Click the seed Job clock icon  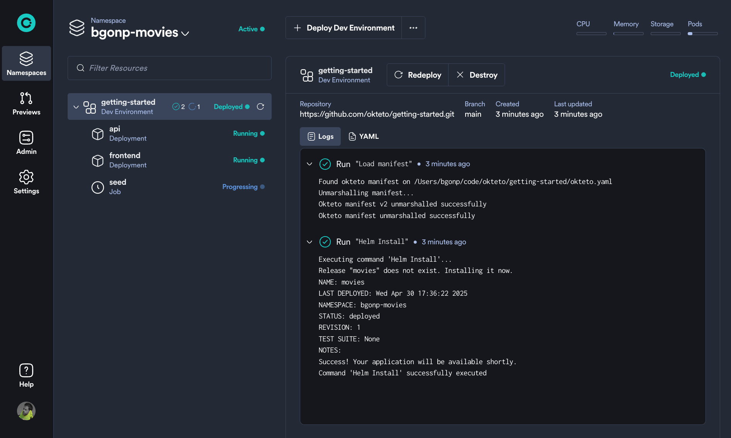tap(97, 187)
